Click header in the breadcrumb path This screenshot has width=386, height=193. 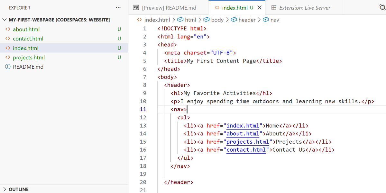(x=247, y=20)
